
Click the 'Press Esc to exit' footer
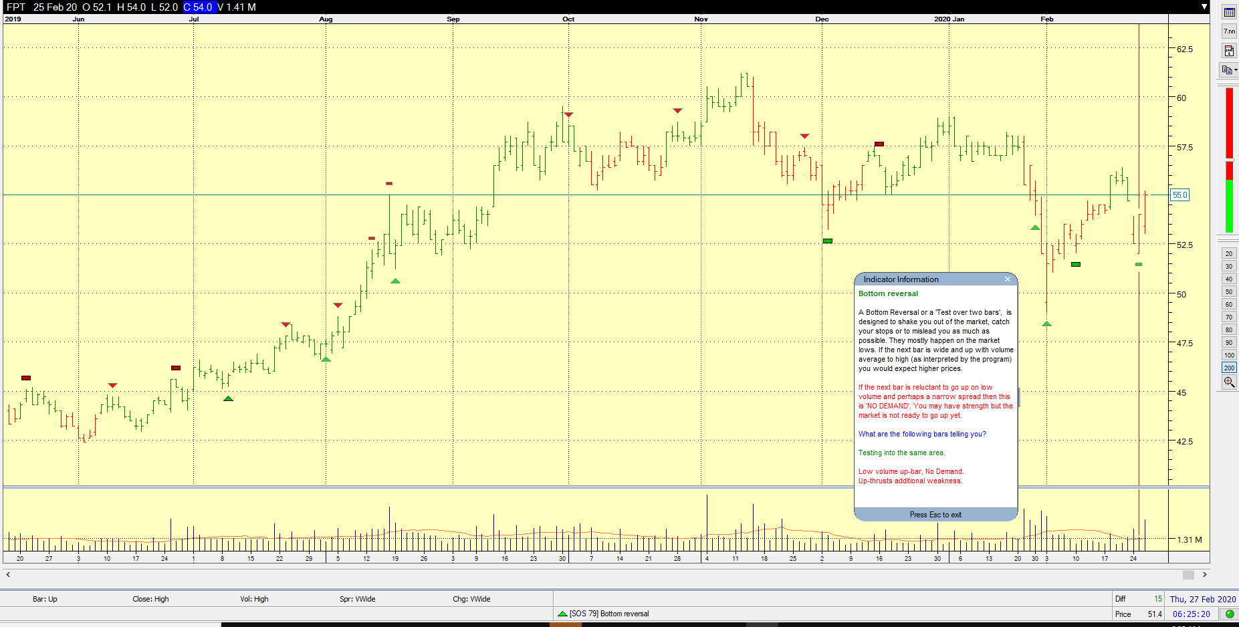coord(935,515)
